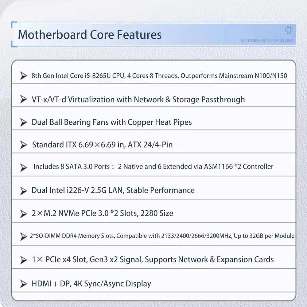Select the Dual Intel i226-V 2.5G LAN line

point(113,190)
